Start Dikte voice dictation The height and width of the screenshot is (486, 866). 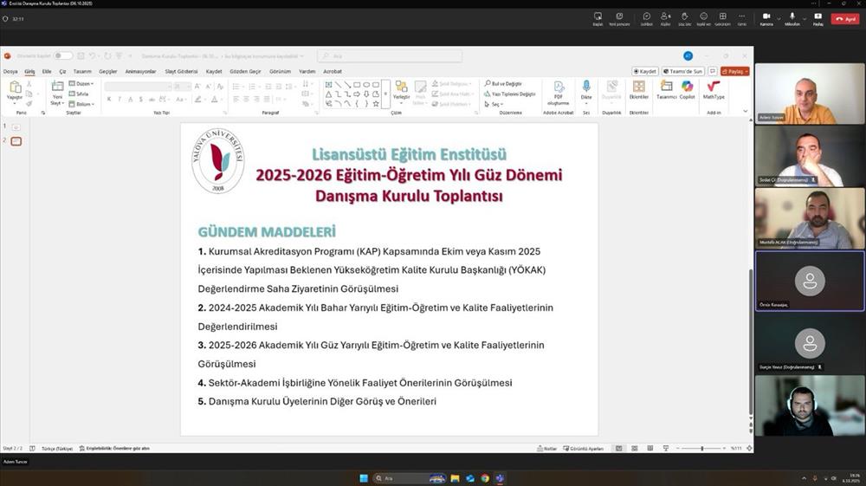586,89
